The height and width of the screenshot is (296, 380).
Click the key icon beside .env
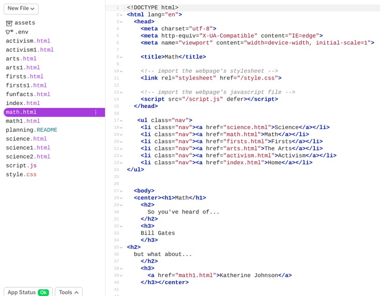coord(9,32)
